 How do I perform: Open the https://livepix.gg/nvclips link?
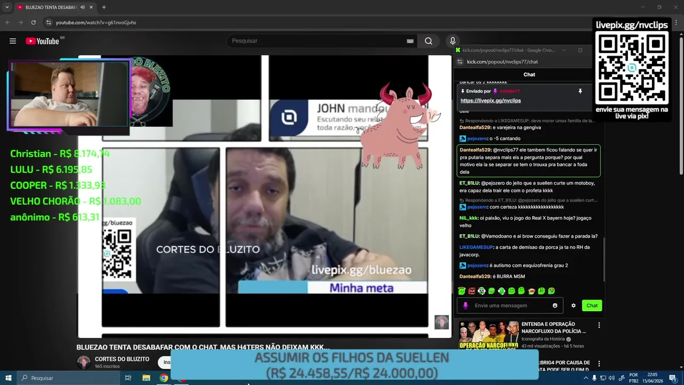490,101
